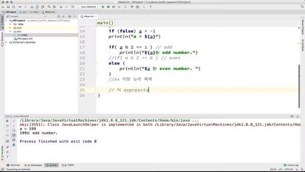Select the out folder in Project tree
The height and width of the screenshot is (172, 305).
pos(18,28)
